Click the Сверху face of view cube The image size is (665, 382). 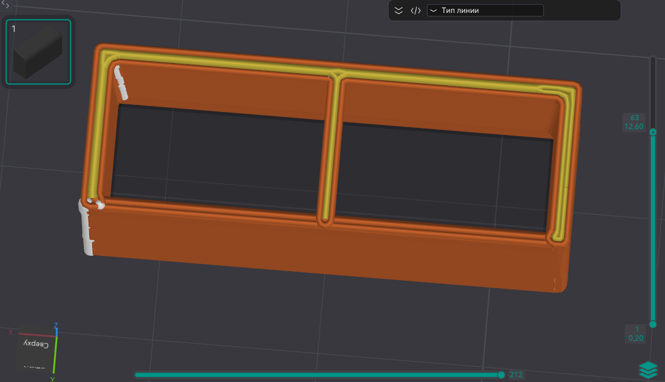(x=36, y=344)
